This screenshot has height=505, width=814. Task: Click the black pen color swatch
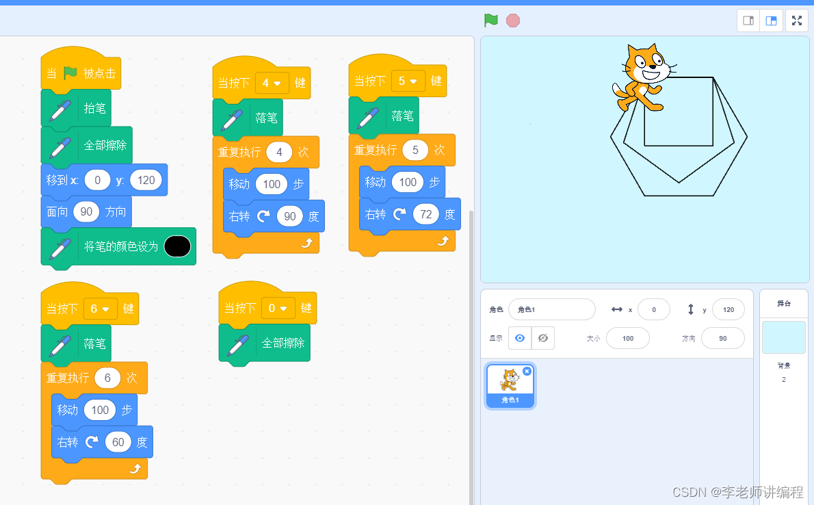tap(177, 246)
